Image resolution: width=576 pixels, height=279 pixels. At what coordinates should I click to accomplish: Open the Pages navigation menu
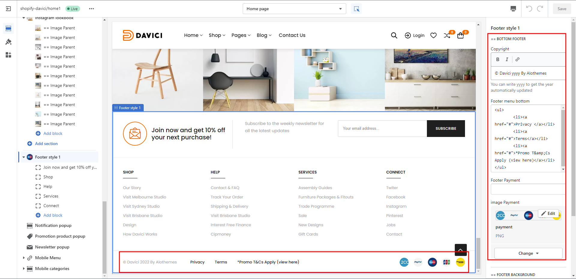pos(241,35)
